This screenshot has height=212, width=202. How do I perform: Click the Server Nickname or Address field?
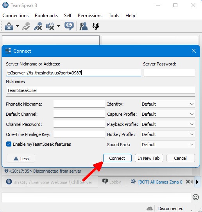(73, 73)
